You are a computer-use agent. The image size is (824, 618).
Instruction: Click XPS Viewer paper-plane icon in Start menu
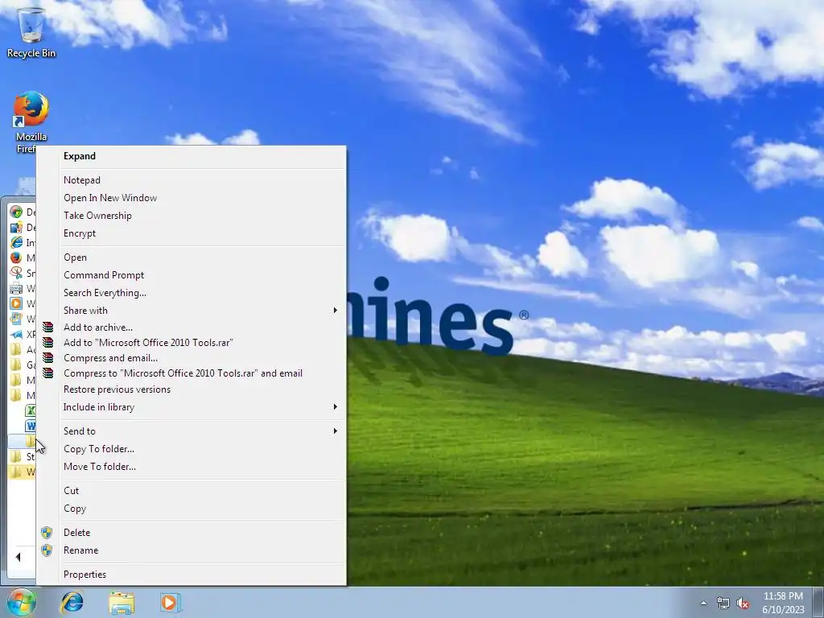tap(16, 334)
